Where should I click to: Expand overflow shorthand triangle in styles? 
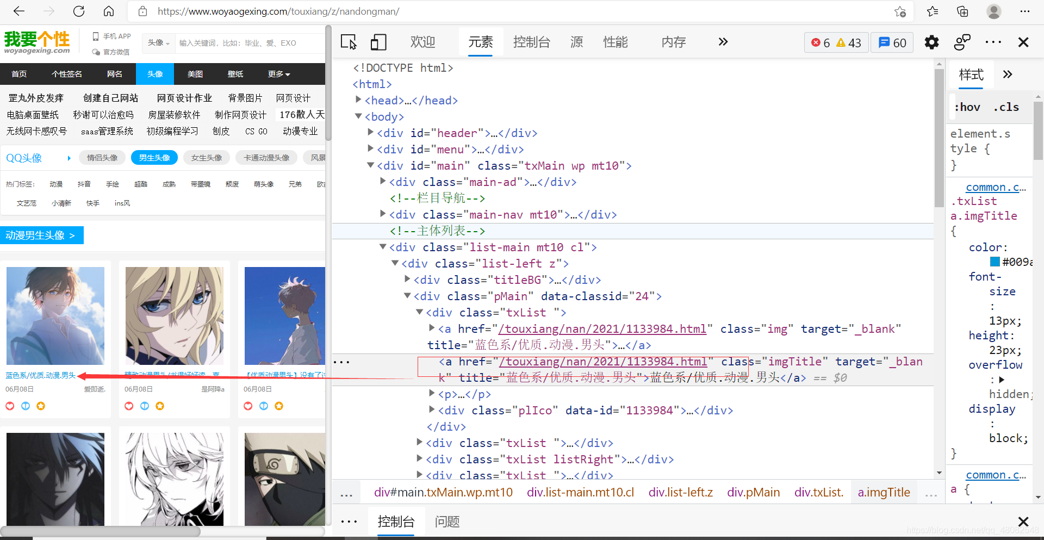(1002, 380)
